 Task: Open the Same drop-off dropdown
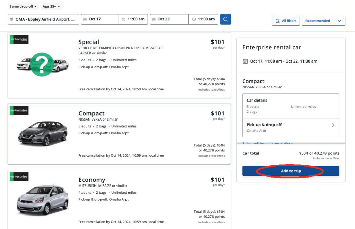[23, 6]
